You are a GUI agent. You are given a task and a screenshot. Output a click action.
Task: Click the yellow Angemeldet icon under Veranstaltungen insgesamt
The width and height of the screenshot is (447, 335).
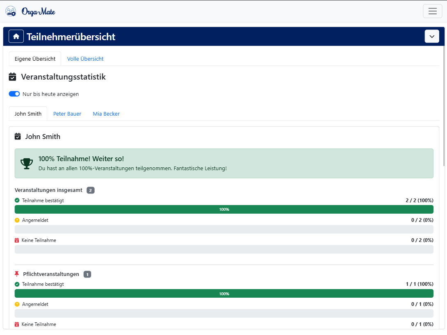17,220
